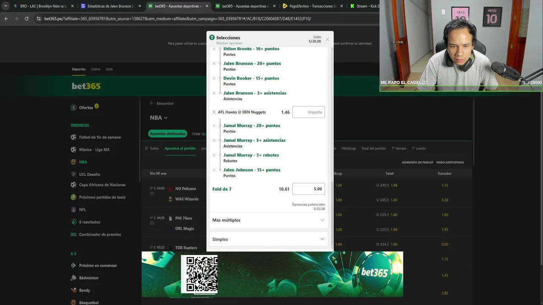Image resolution: width=543 pixels, height=305 pixels.
Task: Switch to Casino tab
Action: [95, 69]
